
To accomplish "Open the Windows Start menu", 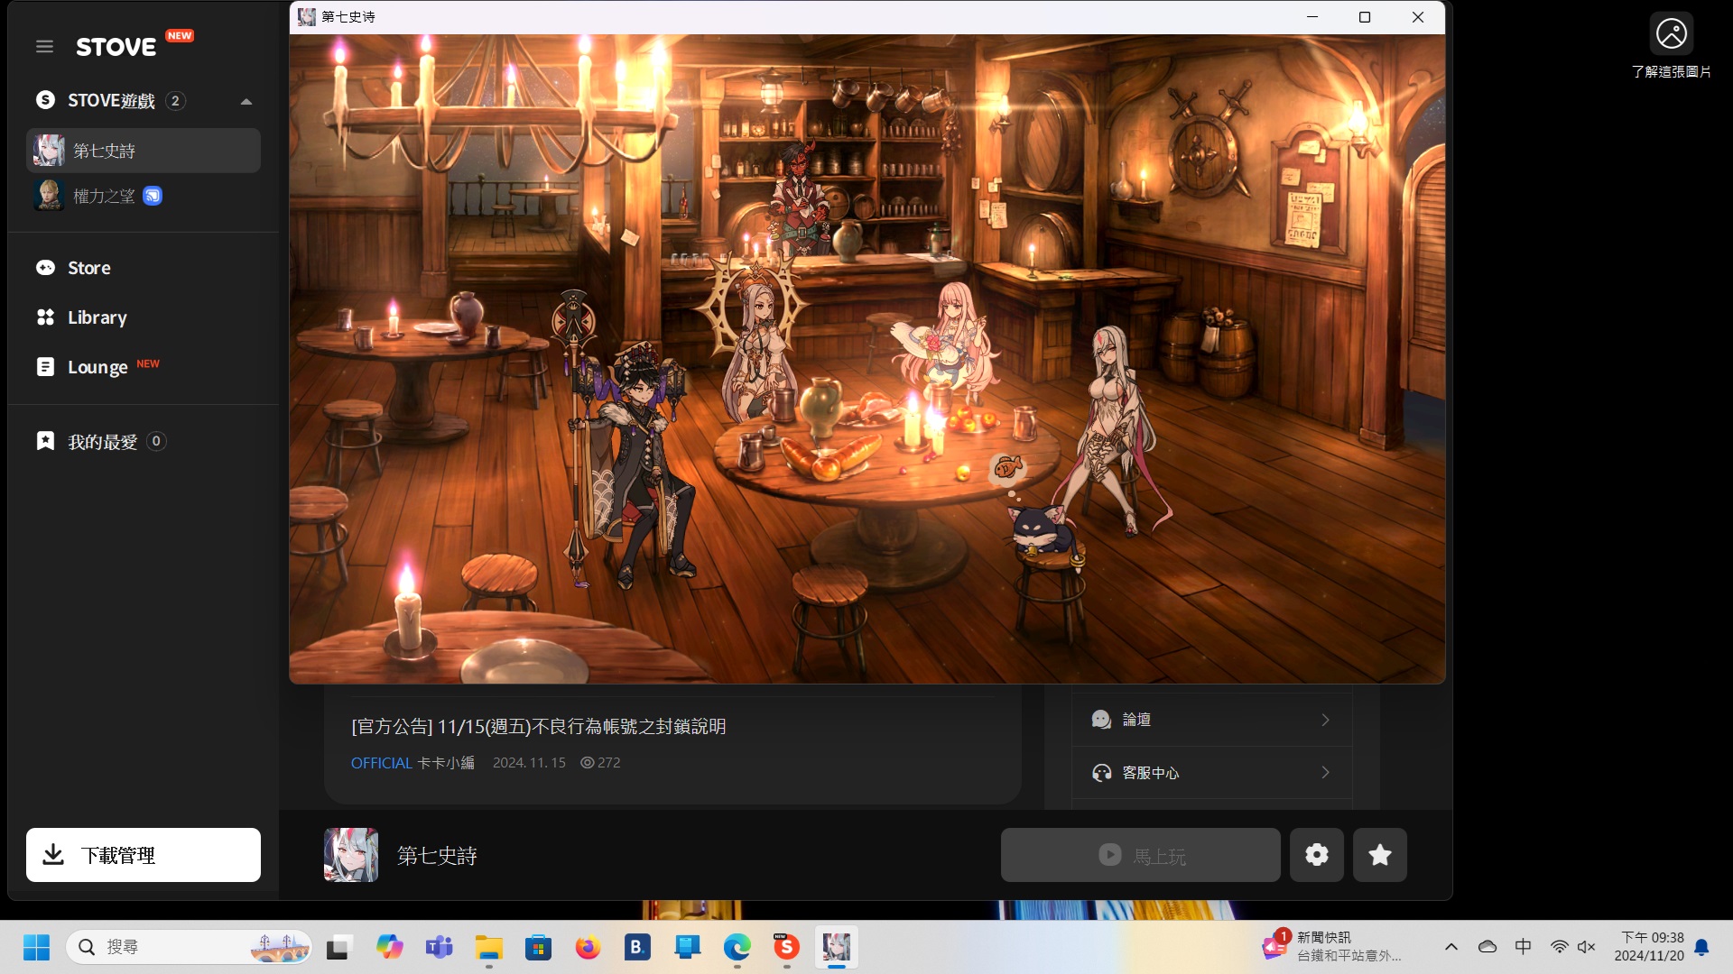I will 36,947.
